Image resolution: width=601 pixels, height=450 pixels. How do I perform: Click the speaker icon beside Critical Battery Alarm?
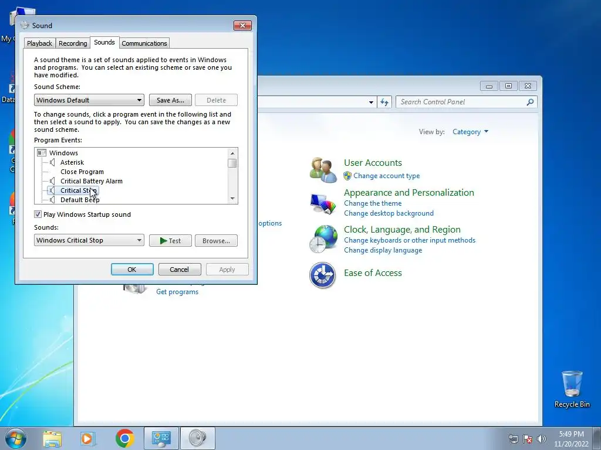[52, 181]
